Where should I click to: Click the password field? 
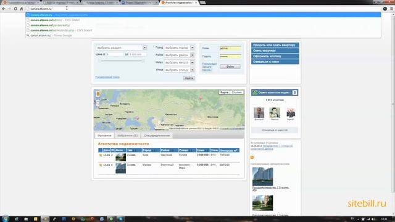click(230, 57)
